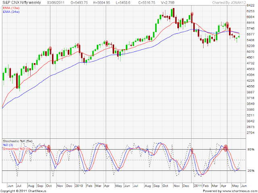
Task: Click the 3887 price axis label
Action: [x=251, y=92]
